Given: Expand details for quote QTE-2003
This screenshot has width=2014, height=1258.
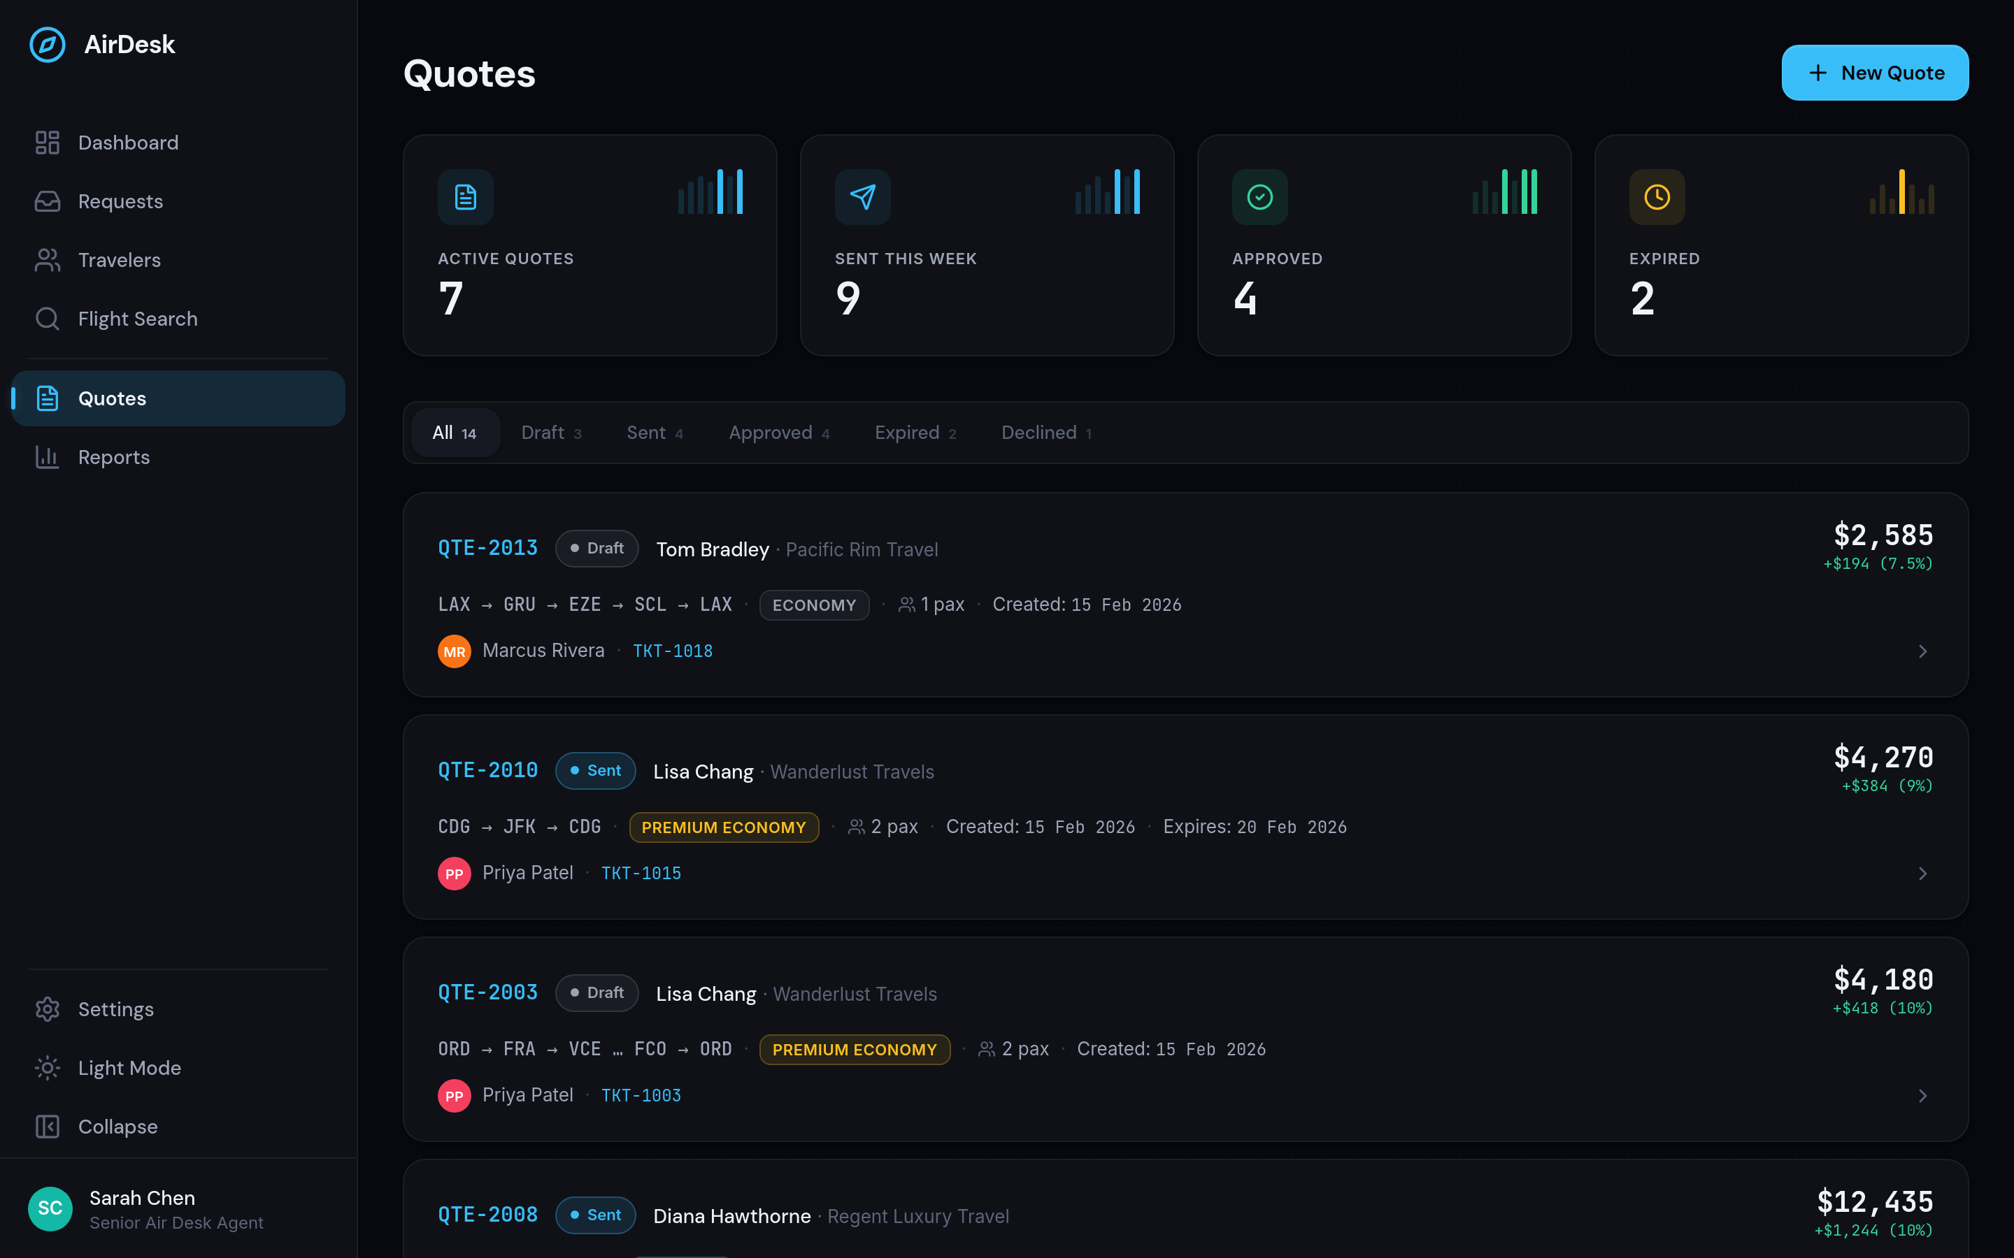Looking at the screenshot, I should 1922,1096.
